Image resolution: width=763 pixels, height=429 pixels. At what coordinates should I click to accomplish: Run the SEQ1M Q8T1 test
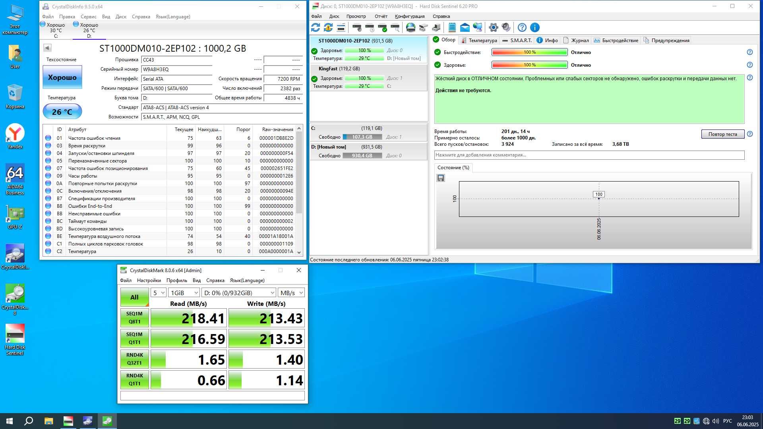pyautogui.click(x=134, y=317)
